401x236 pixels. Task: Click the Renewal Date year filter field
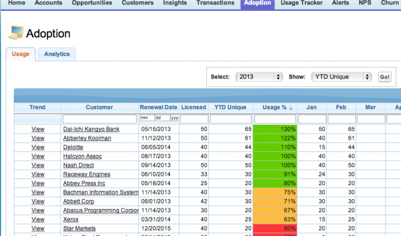click(175, 118)
